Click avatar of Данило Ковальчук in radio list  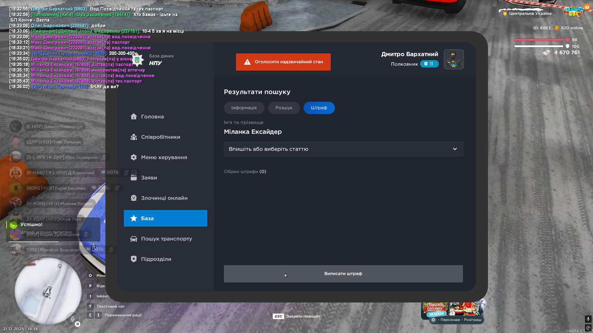tap(16, 126)
